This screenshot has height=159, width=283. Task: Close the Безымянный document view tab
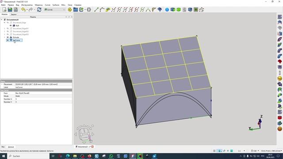[x=92, y=147]
